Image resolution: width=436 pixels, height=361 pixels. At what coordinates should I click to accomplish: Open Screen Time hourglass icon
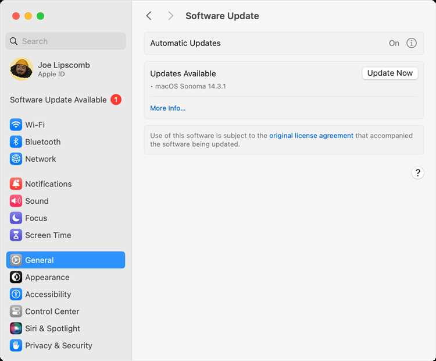[16, 235]
